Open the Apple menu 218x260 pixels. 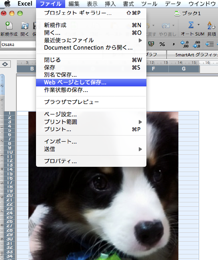pyautogui.click(x=7, y=4)
